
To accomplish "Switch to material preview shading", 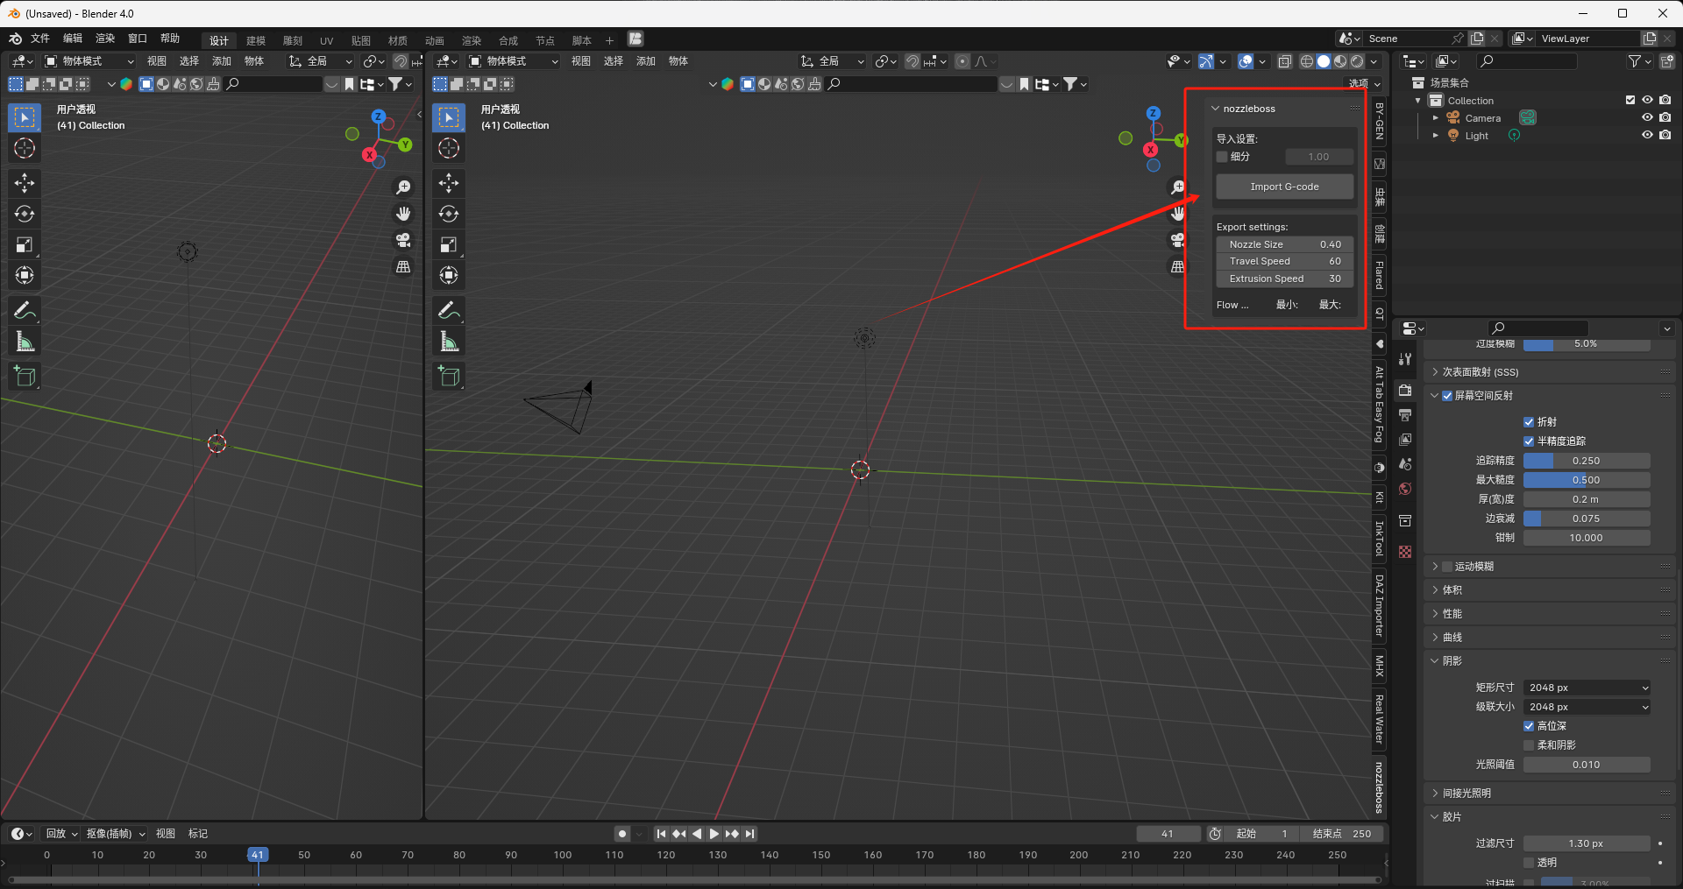I will [1340, 61].
